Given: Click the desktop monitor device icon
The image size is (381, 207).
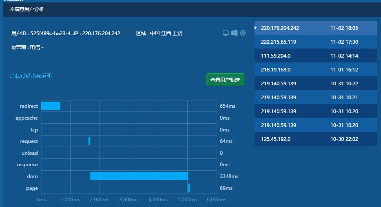Looking at the screenshot, I should pyautogui.click(x=226, y=33).
